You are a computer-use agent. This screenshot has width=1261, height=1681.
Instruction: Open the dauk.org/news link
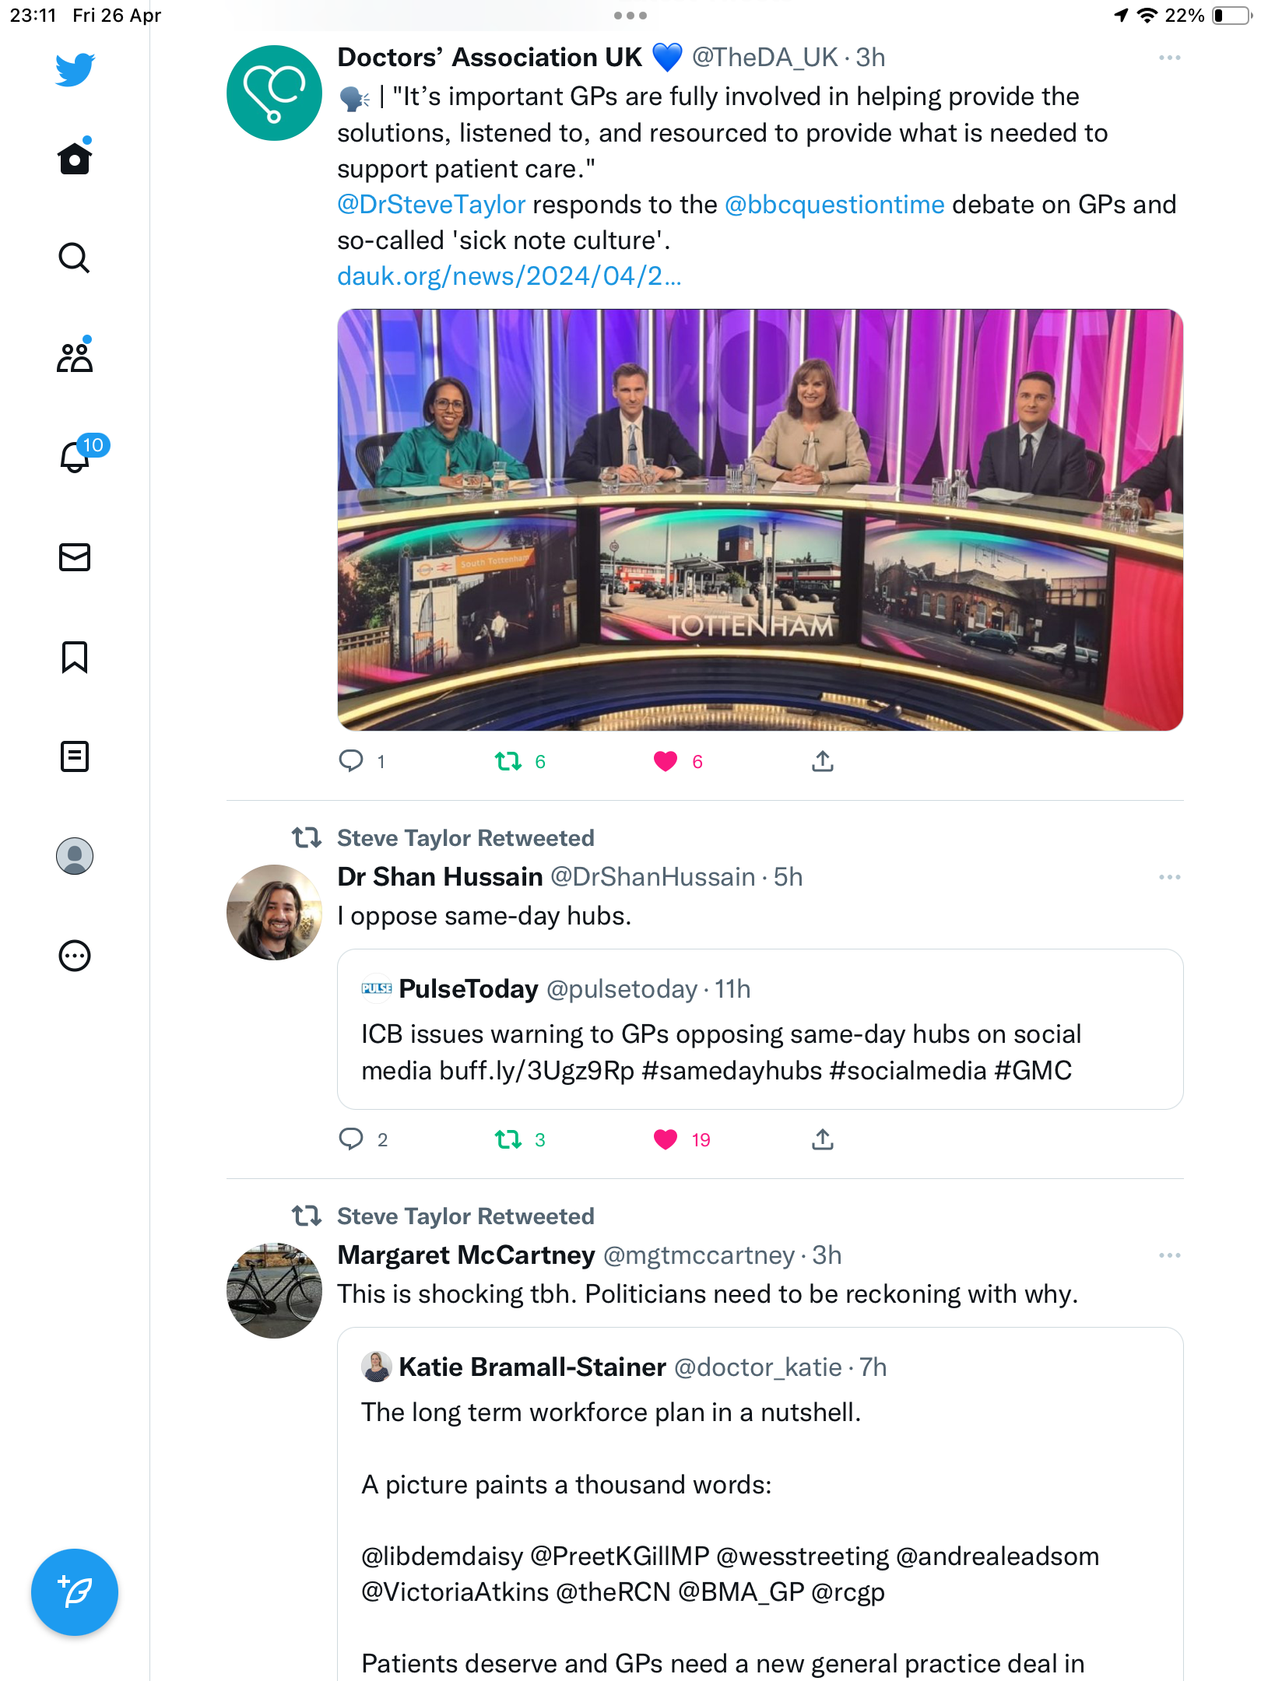point(509,276)
